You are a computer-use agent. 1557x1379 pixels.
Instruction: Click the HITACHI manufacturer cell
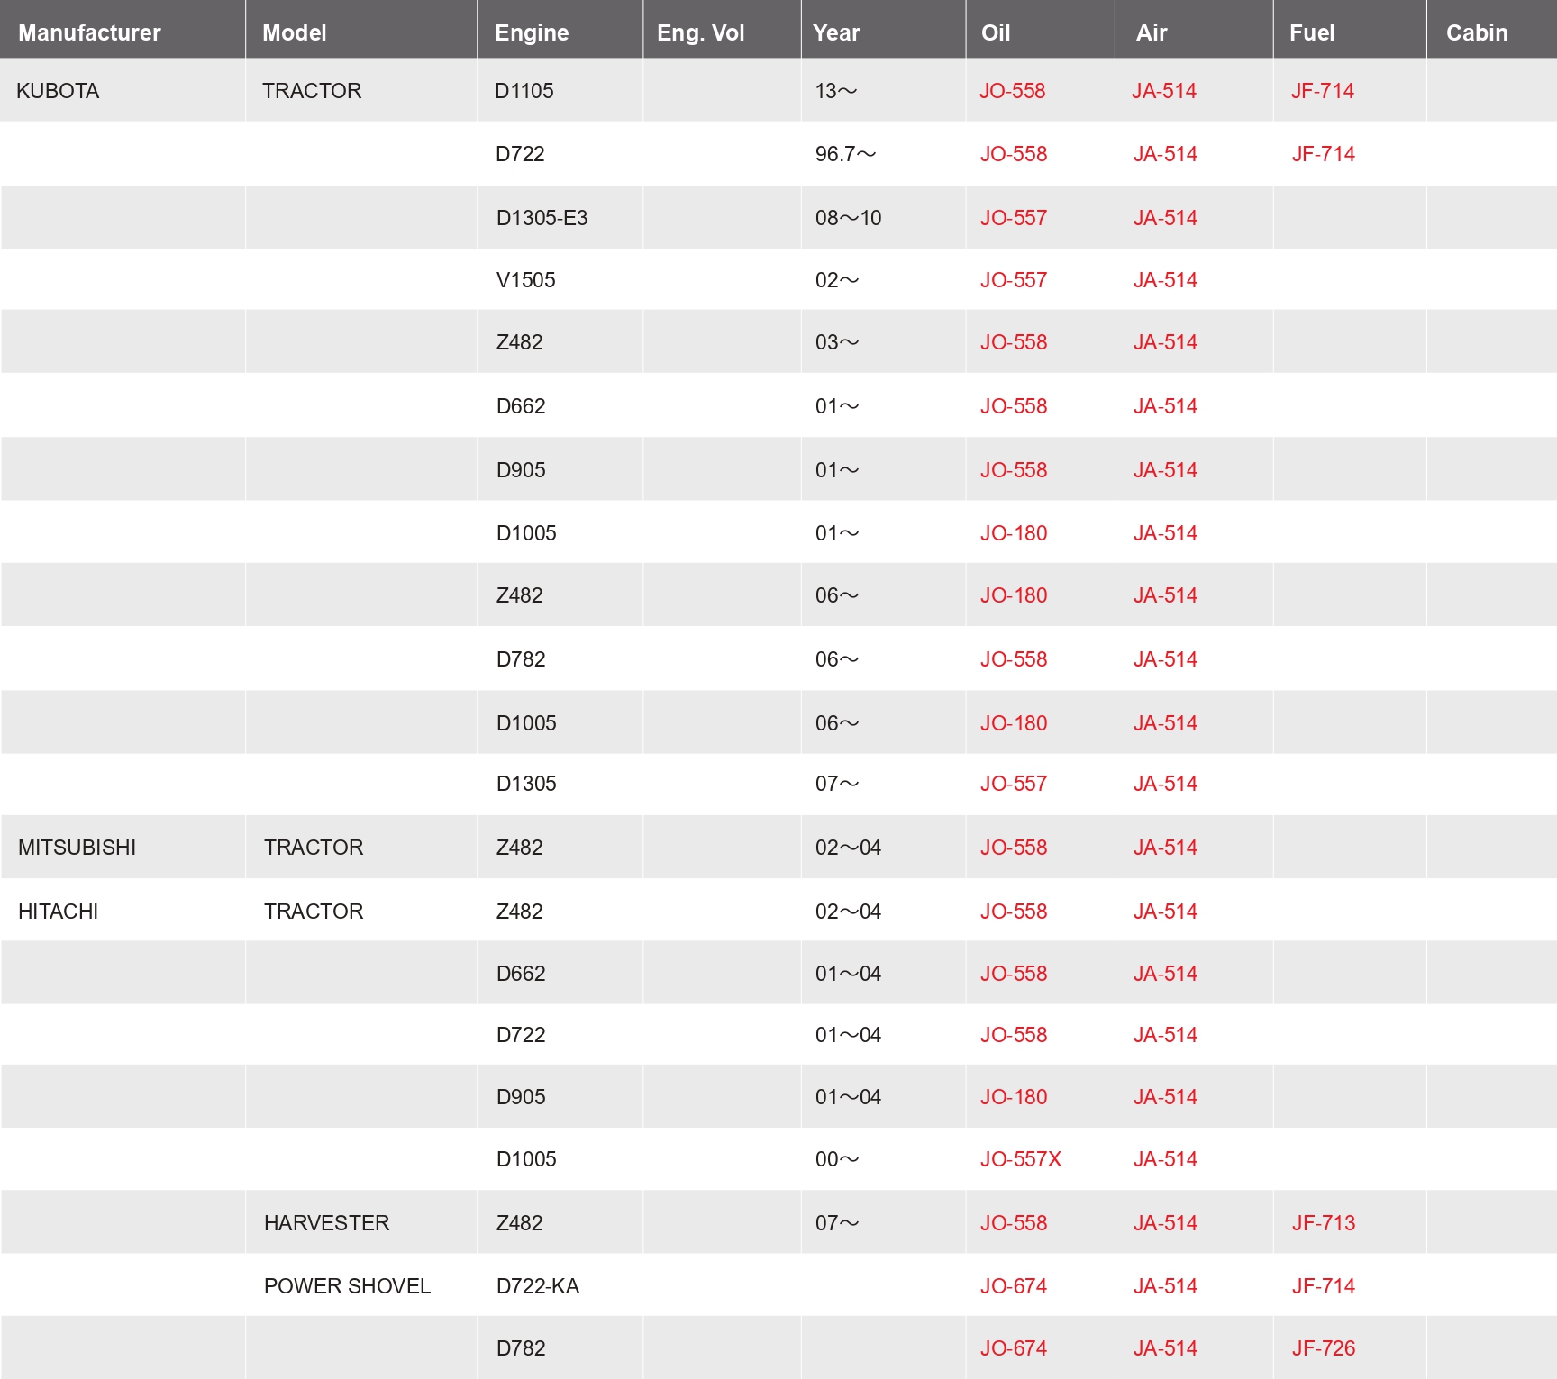[x=58, y=912]
